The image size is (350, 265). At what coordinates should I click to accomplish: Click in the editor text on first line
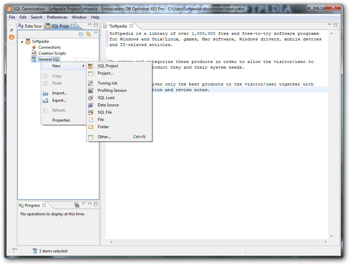pos(214,33)
